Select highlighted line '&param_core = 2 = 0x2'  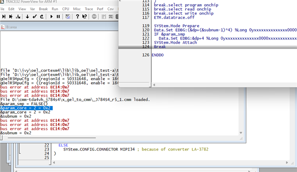pos(26,108)
